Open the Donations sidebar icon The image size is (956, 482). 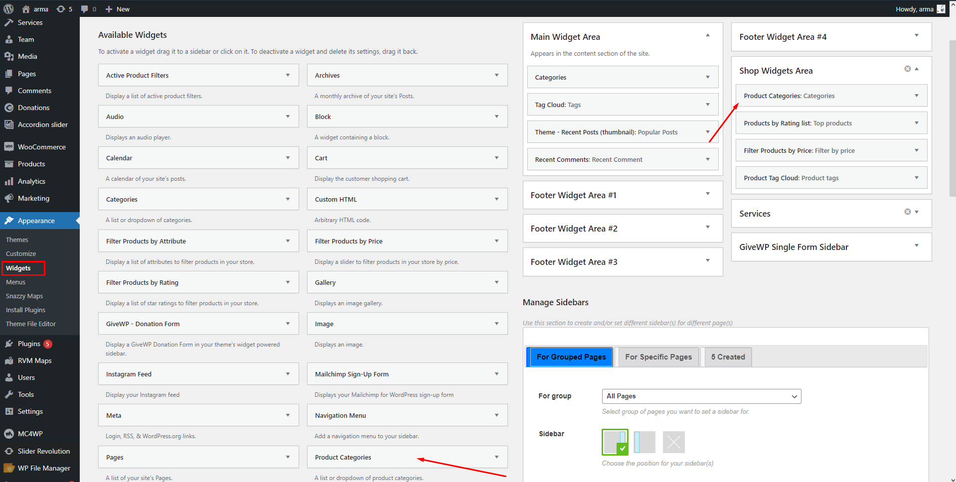click(x=9, y=108)
